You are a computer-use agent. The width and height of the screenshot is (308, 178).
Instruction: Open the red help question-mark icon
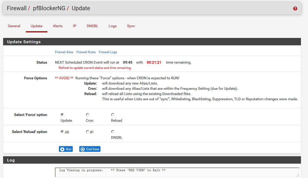[x=295, y=8]
